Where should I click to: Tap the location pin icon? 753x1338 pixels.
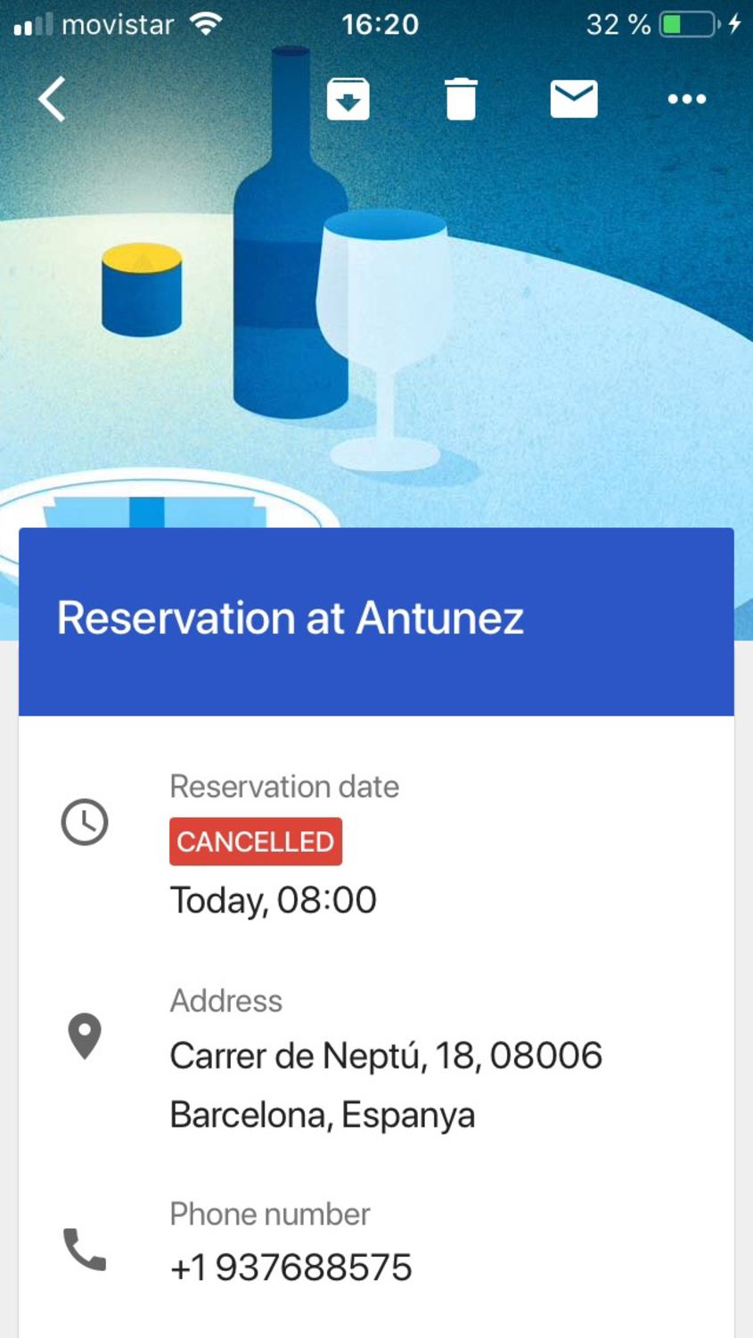(85, 1036)
